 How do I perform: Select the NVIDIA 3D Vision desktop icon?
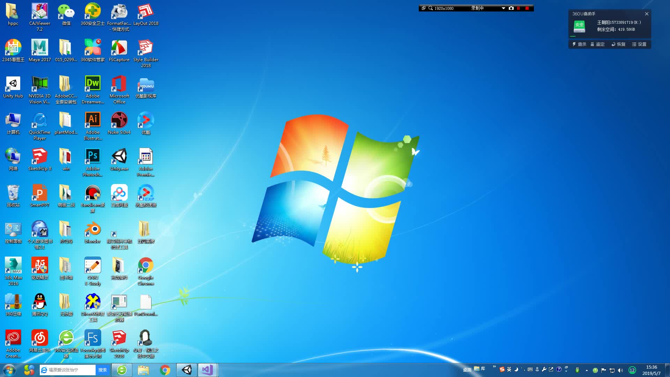(x=39, y=90)
